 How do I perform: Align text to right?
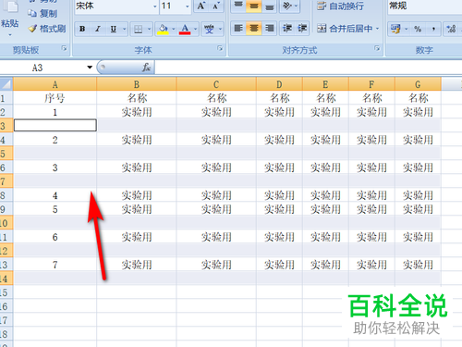270,29
